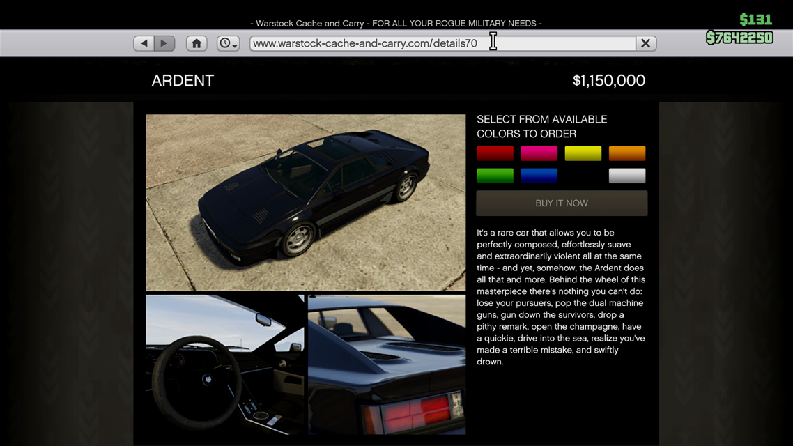Go back with the browser back arrow
The height and width of the screenshot is (446, 793).
[144, 43]
